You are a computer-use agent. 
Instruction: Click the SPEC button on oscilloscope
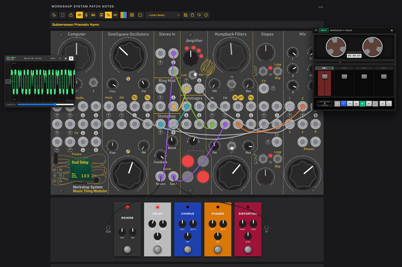tap(53, 58)
